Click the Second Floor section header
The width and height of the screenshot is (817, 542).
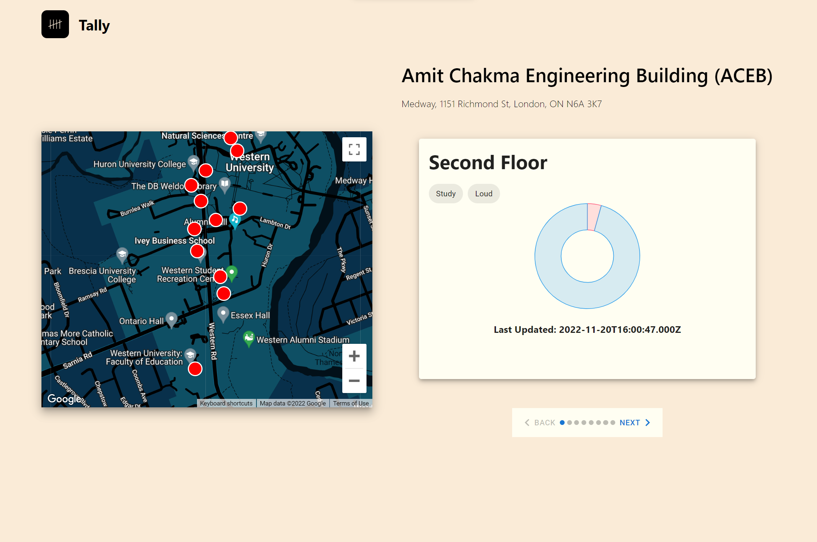coord(488,161)
